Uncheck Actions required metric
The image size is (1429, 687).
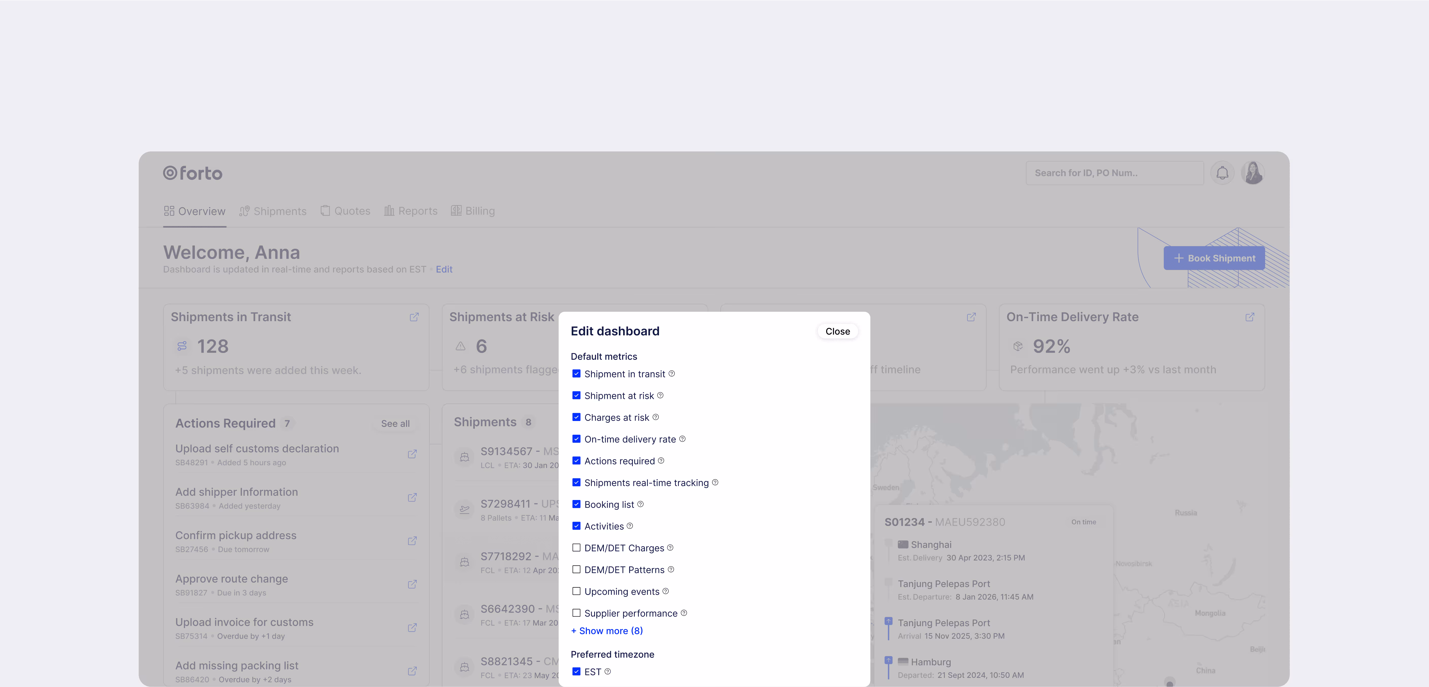point(576,461)
